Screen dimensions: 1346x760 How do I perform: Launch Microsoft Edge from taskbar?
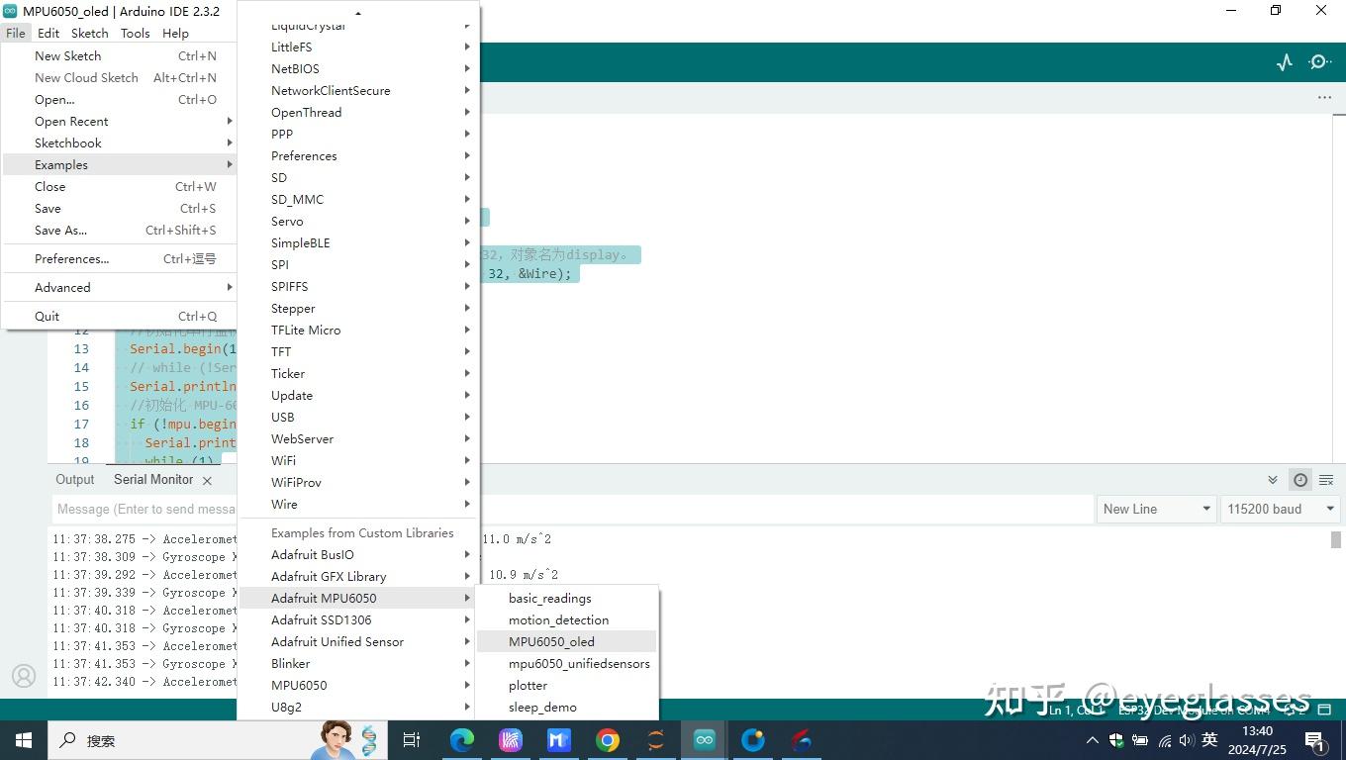462,740
